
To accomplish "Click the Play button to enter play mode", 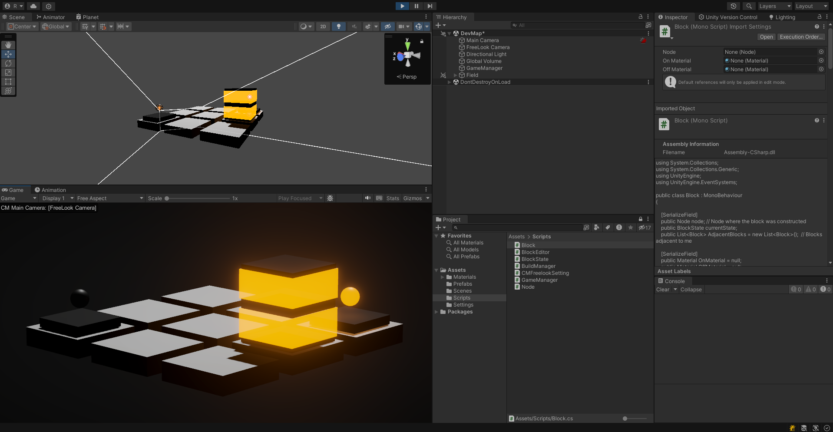I will 402,6.
